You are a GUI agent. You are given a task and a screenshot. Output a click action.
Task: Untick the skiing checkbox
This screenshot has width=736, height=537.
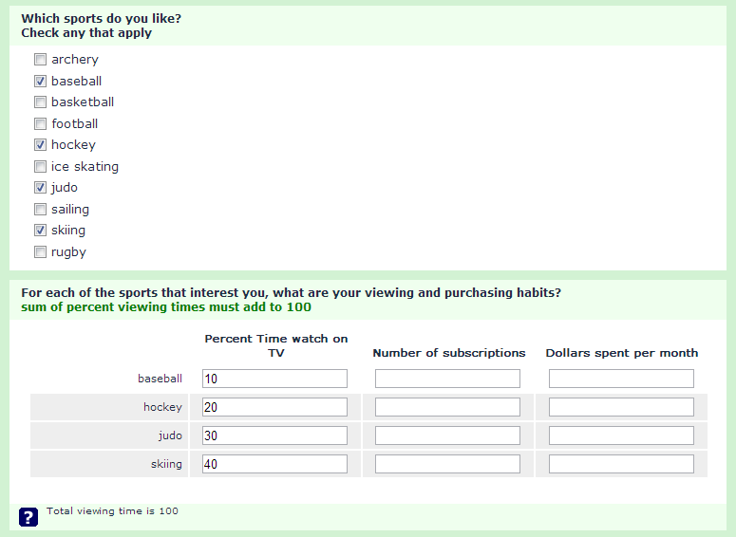point(41,231)
